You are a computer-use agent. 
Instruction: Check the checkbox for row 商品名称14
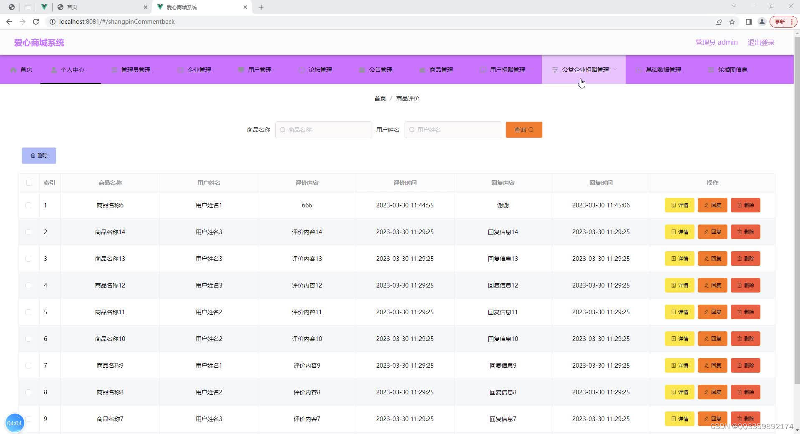click(x=28, y=232)
